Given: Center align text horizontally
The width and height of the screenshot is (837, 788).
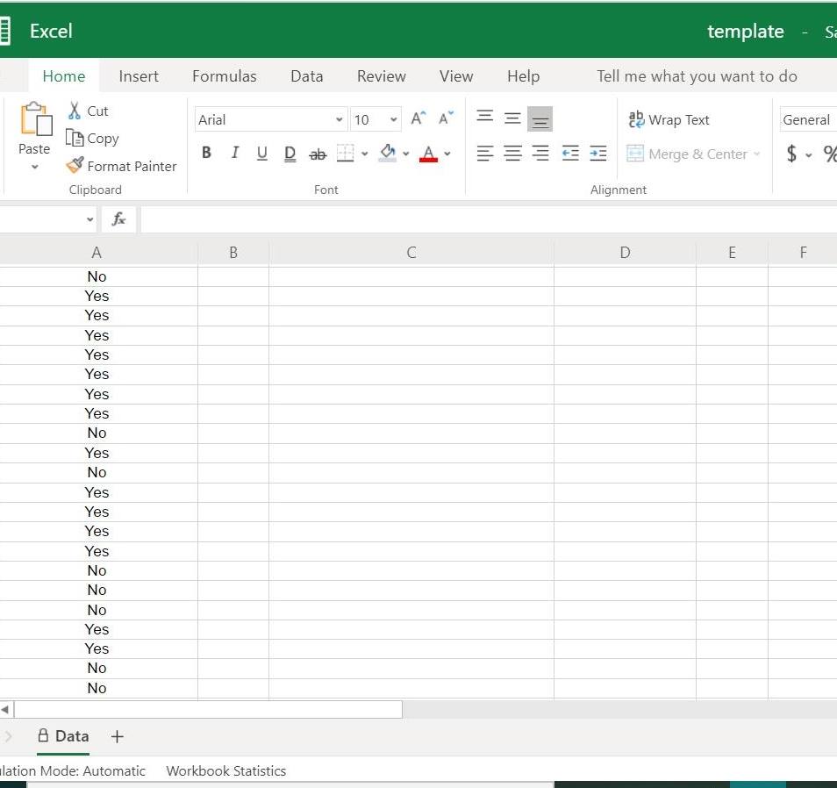Looking at the screenshot, I should (x=512, y=154).
